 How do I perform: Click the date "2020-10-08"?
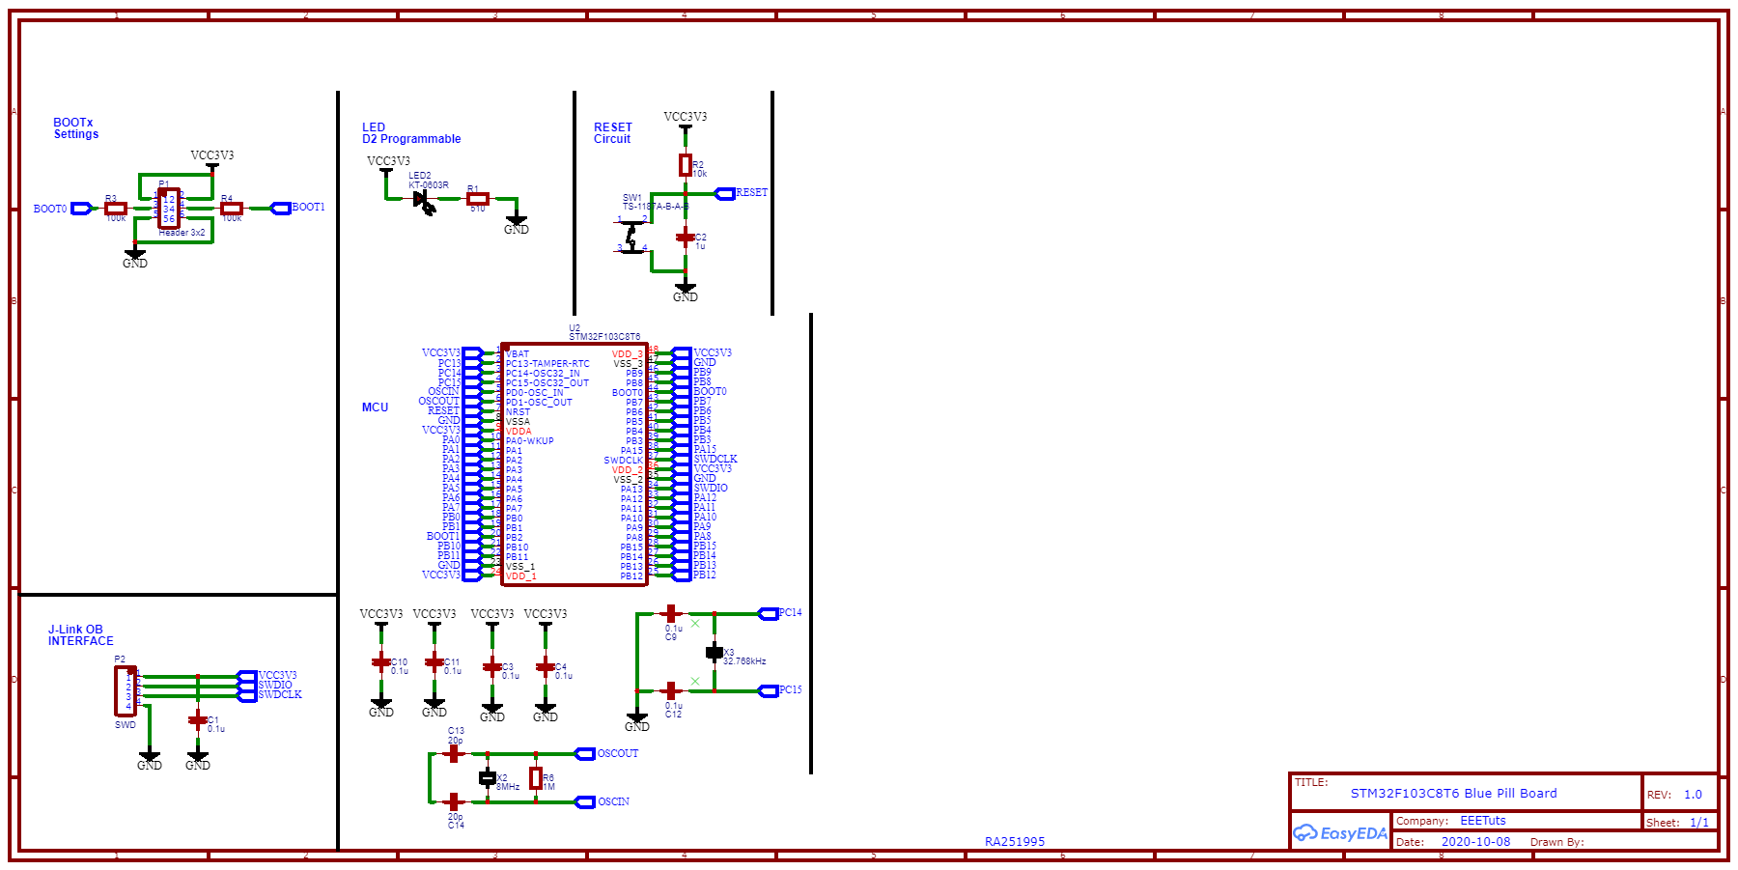click(1475, 842)
